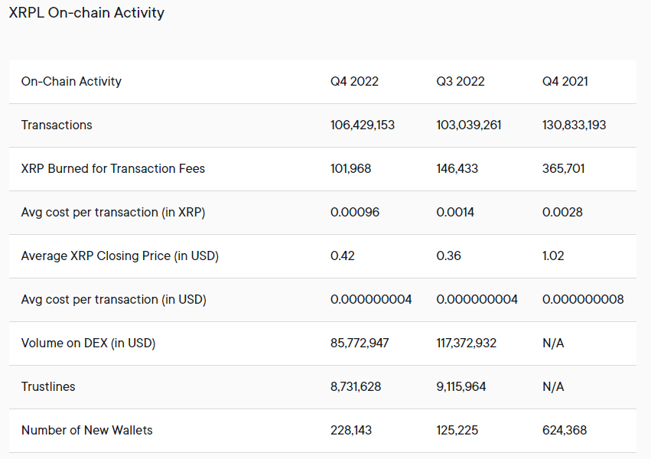Select 'Average XRP Closing Price (in USD)' label
Viewport: 651px width, 459px height.
[120, 256]
